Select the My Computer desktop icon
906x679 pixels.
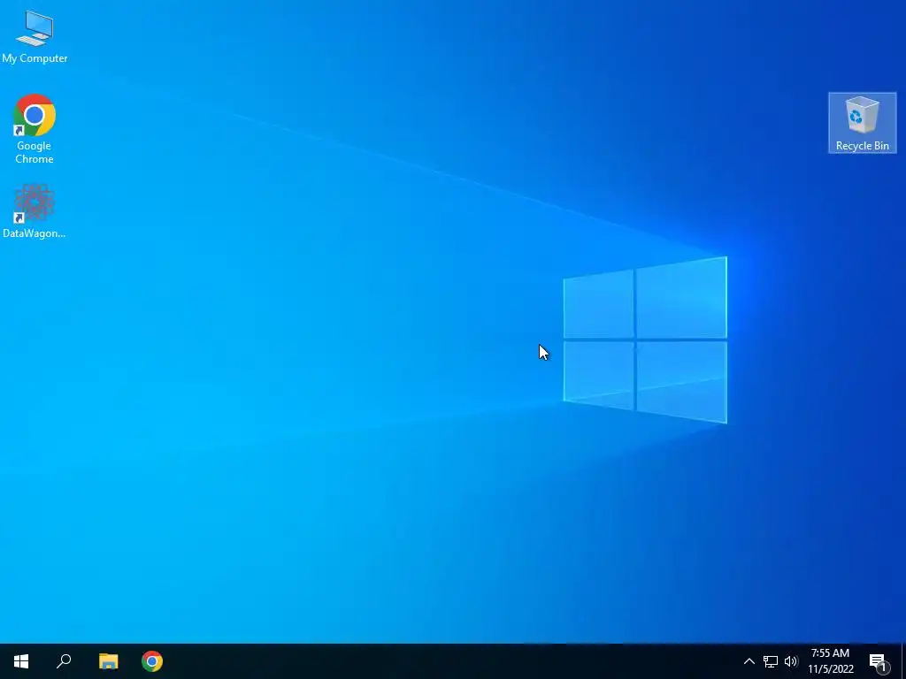click(x=35, y=35)
